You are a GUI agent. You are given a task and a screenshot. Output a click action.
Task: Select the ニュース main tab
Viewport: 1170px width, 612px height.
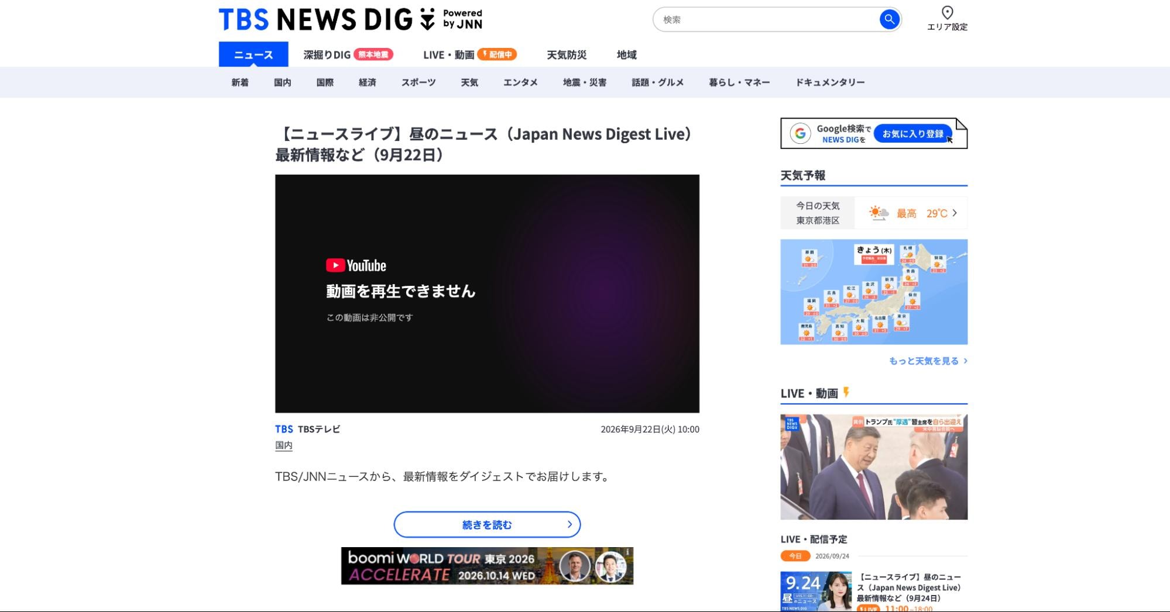[x=253, y=54]
